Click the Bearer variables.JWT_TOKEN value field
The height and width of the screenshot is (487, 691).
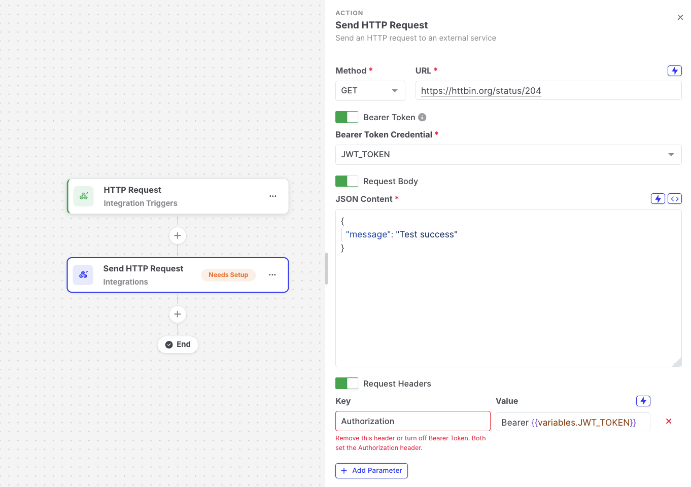[x=573, y=422]
